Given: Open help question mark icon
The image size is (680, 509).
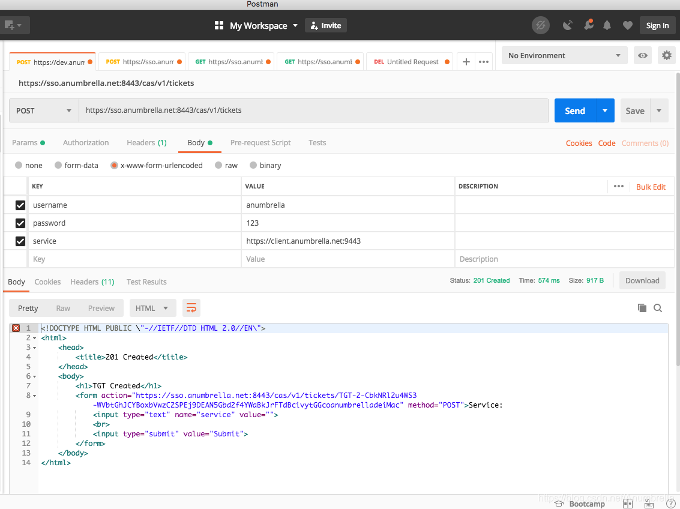Looking at the screenshot, I should tap(670, 504).
